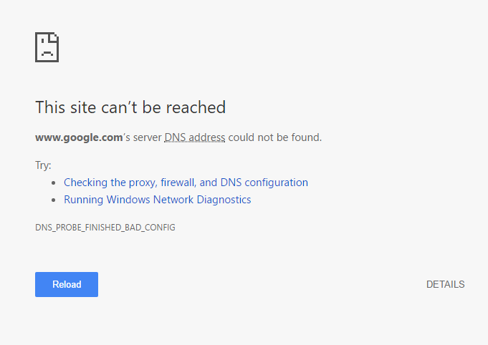Click the word "reached" in the heading
Viewport: 488px width, 345px height.
[196, 107]
